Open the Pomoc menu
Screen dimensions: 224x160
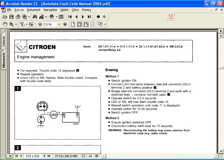click(x=87, y=10)
